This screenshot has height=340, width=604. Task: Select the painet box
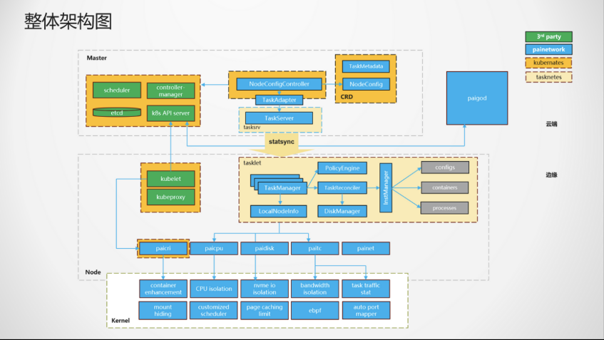[x=366, y=248]
